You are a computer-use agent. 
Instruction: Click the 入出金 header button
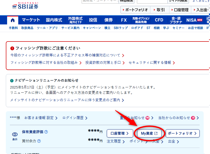click(x=201, y=10)
